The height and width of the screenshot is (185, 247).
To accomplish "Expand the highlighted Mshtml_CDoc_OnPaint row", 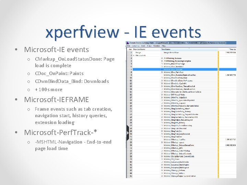I will (162, 69).
